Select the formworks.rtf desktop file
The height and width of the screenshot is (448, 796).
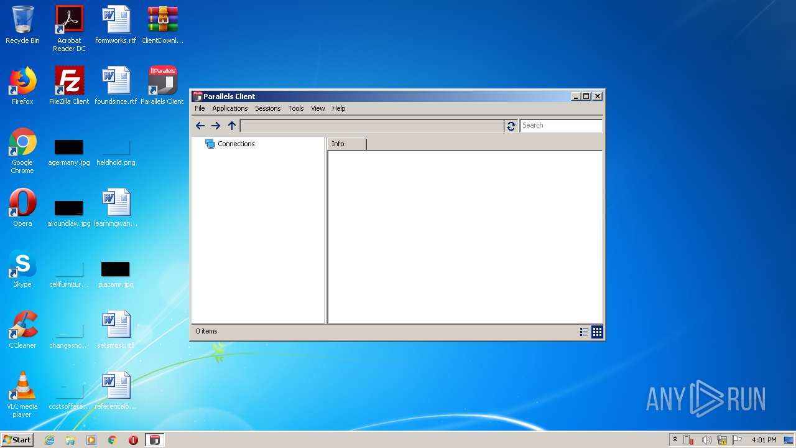pyautogui.click(x=116, y=25)
